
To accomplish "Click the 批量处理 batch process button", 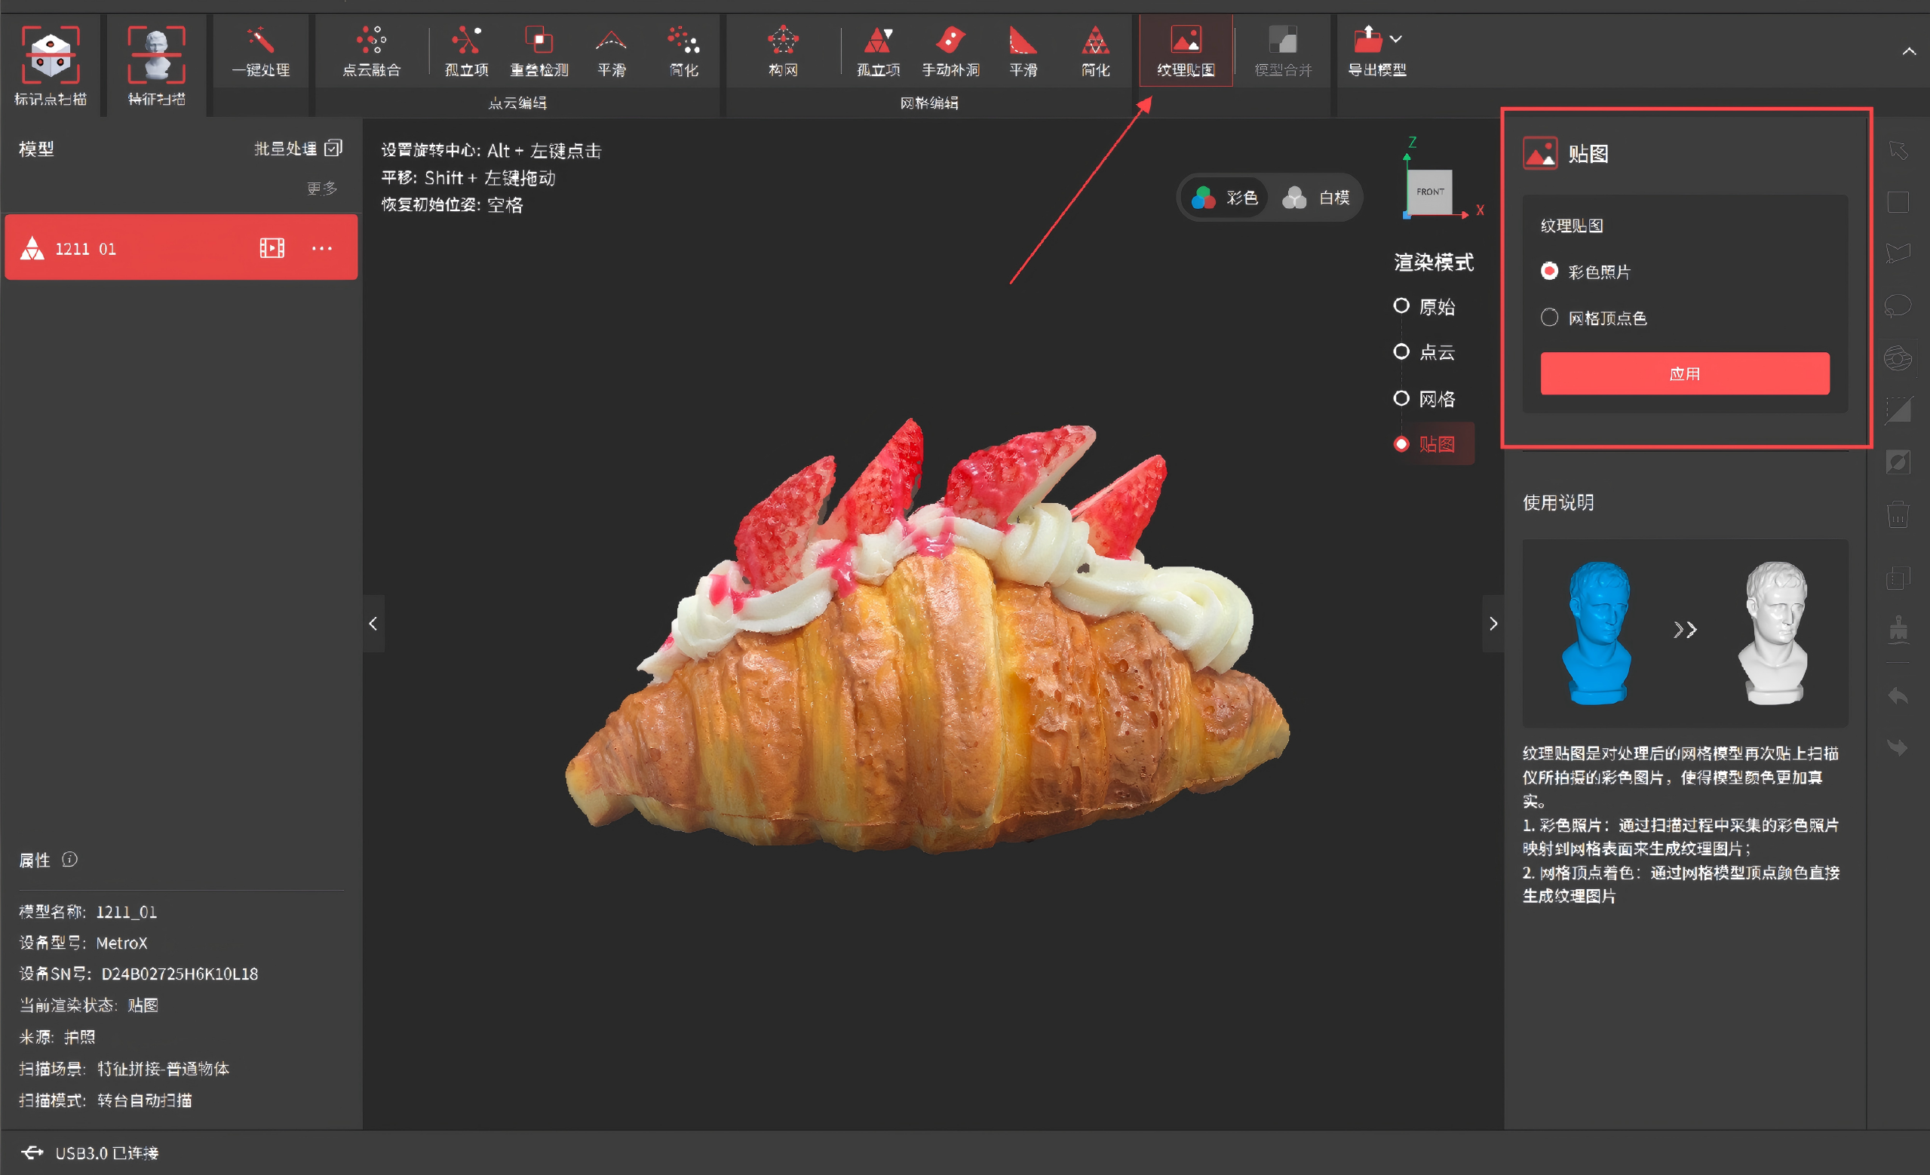I will tap(298, 148).
